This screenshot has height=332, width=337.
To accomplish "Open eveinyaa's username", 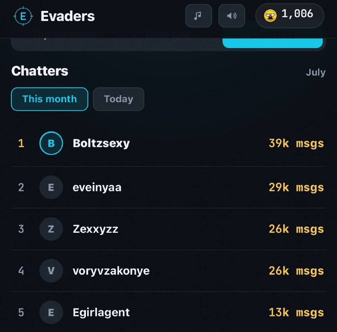I will point(97,188).
